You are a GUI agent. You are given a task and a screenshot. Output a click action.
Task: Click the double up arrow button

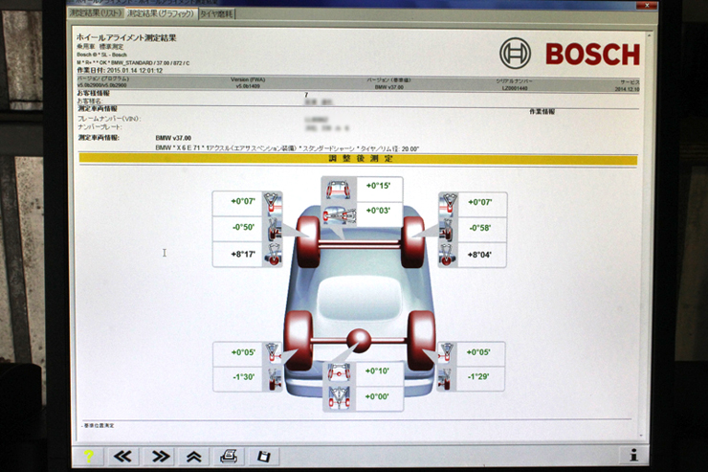[194, 456]
